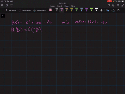Image resolution: width=125 pixels, height=94 pixels.
Task: Expand the navigation pane back arrow
Action: coord(3,16)
